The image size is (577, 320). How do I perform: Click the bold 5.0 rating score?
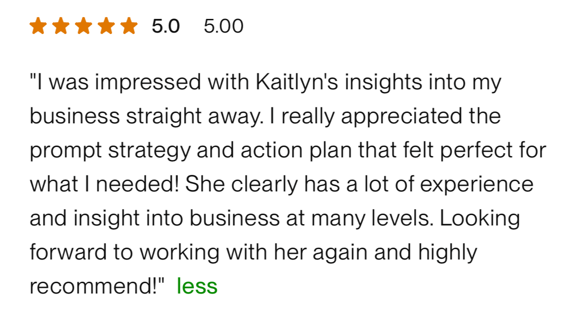pyautogui.click(x=166, y=26)
